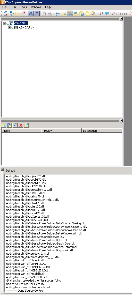Click the Deploy Workspace icon
The image size is (132, 295).
(x=112, y=13)
